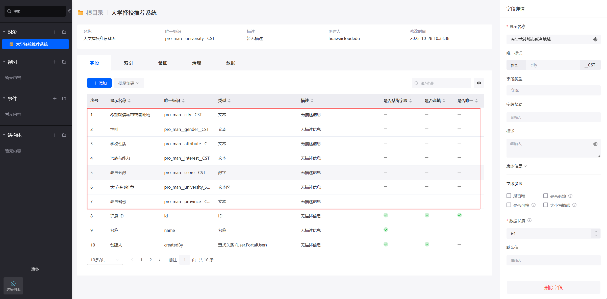
Task: Click globe icon in 显示名称 field
Action: point(595,39)
